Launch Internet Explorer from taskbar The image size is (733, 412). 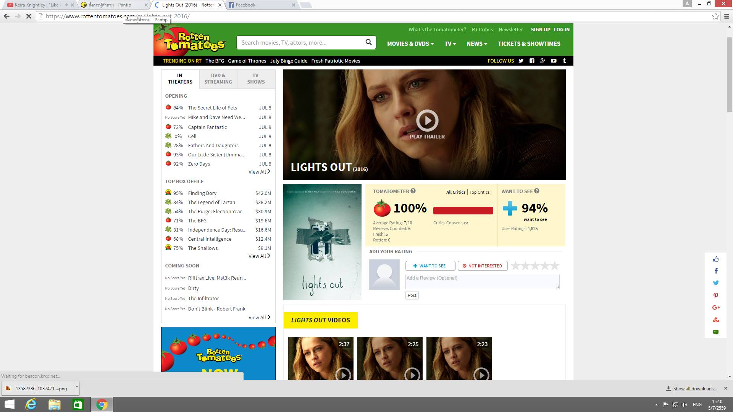point(31,404)
